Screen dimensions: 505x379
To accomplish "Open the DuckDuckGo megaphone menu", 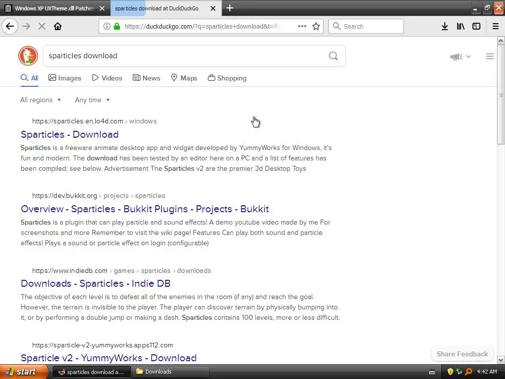I will 461,57.
